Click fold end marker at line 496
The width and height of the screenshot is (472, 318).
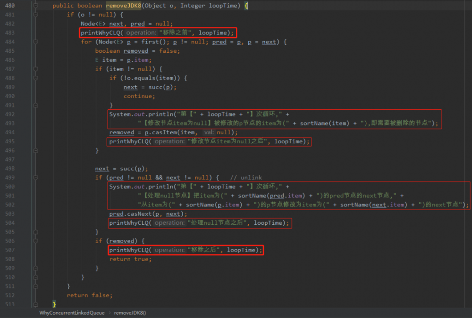[x=35, y=150]
